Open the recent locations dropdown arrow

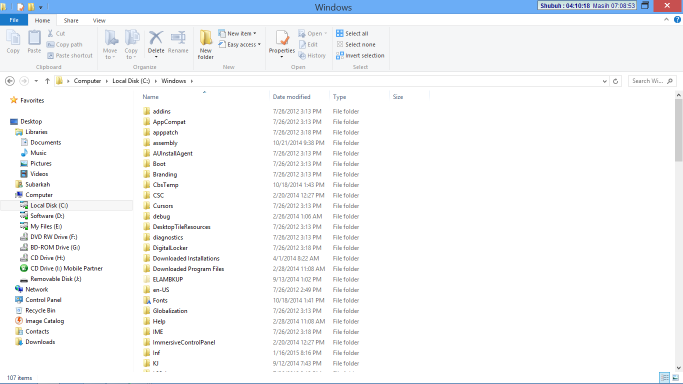pos(36,81)
